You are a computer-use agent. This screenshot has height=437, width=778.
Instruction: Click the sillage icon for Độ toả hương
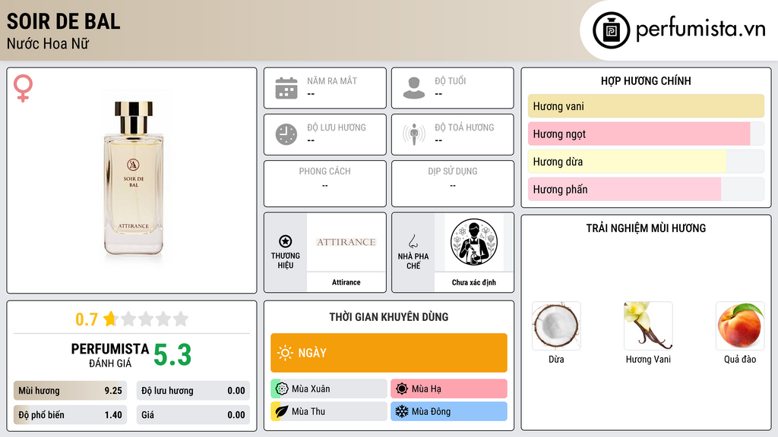click(x=414, y=134)
